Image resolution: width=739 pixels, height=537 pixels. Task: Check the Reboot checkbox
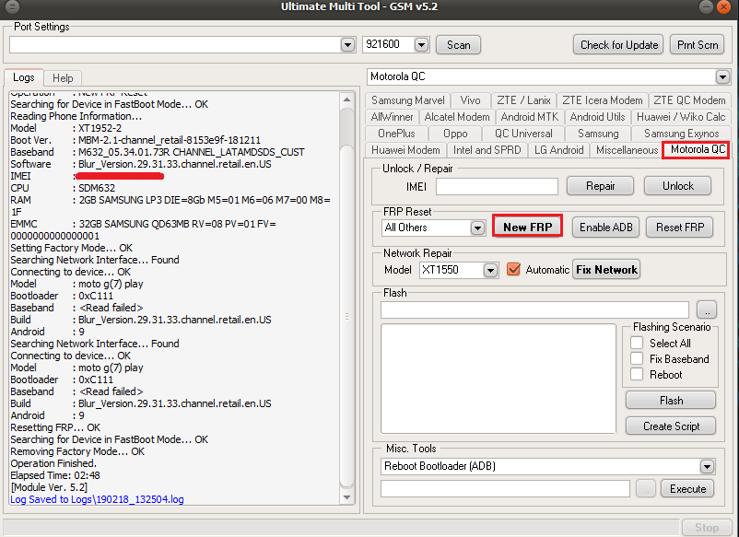[x=637, y=374]
